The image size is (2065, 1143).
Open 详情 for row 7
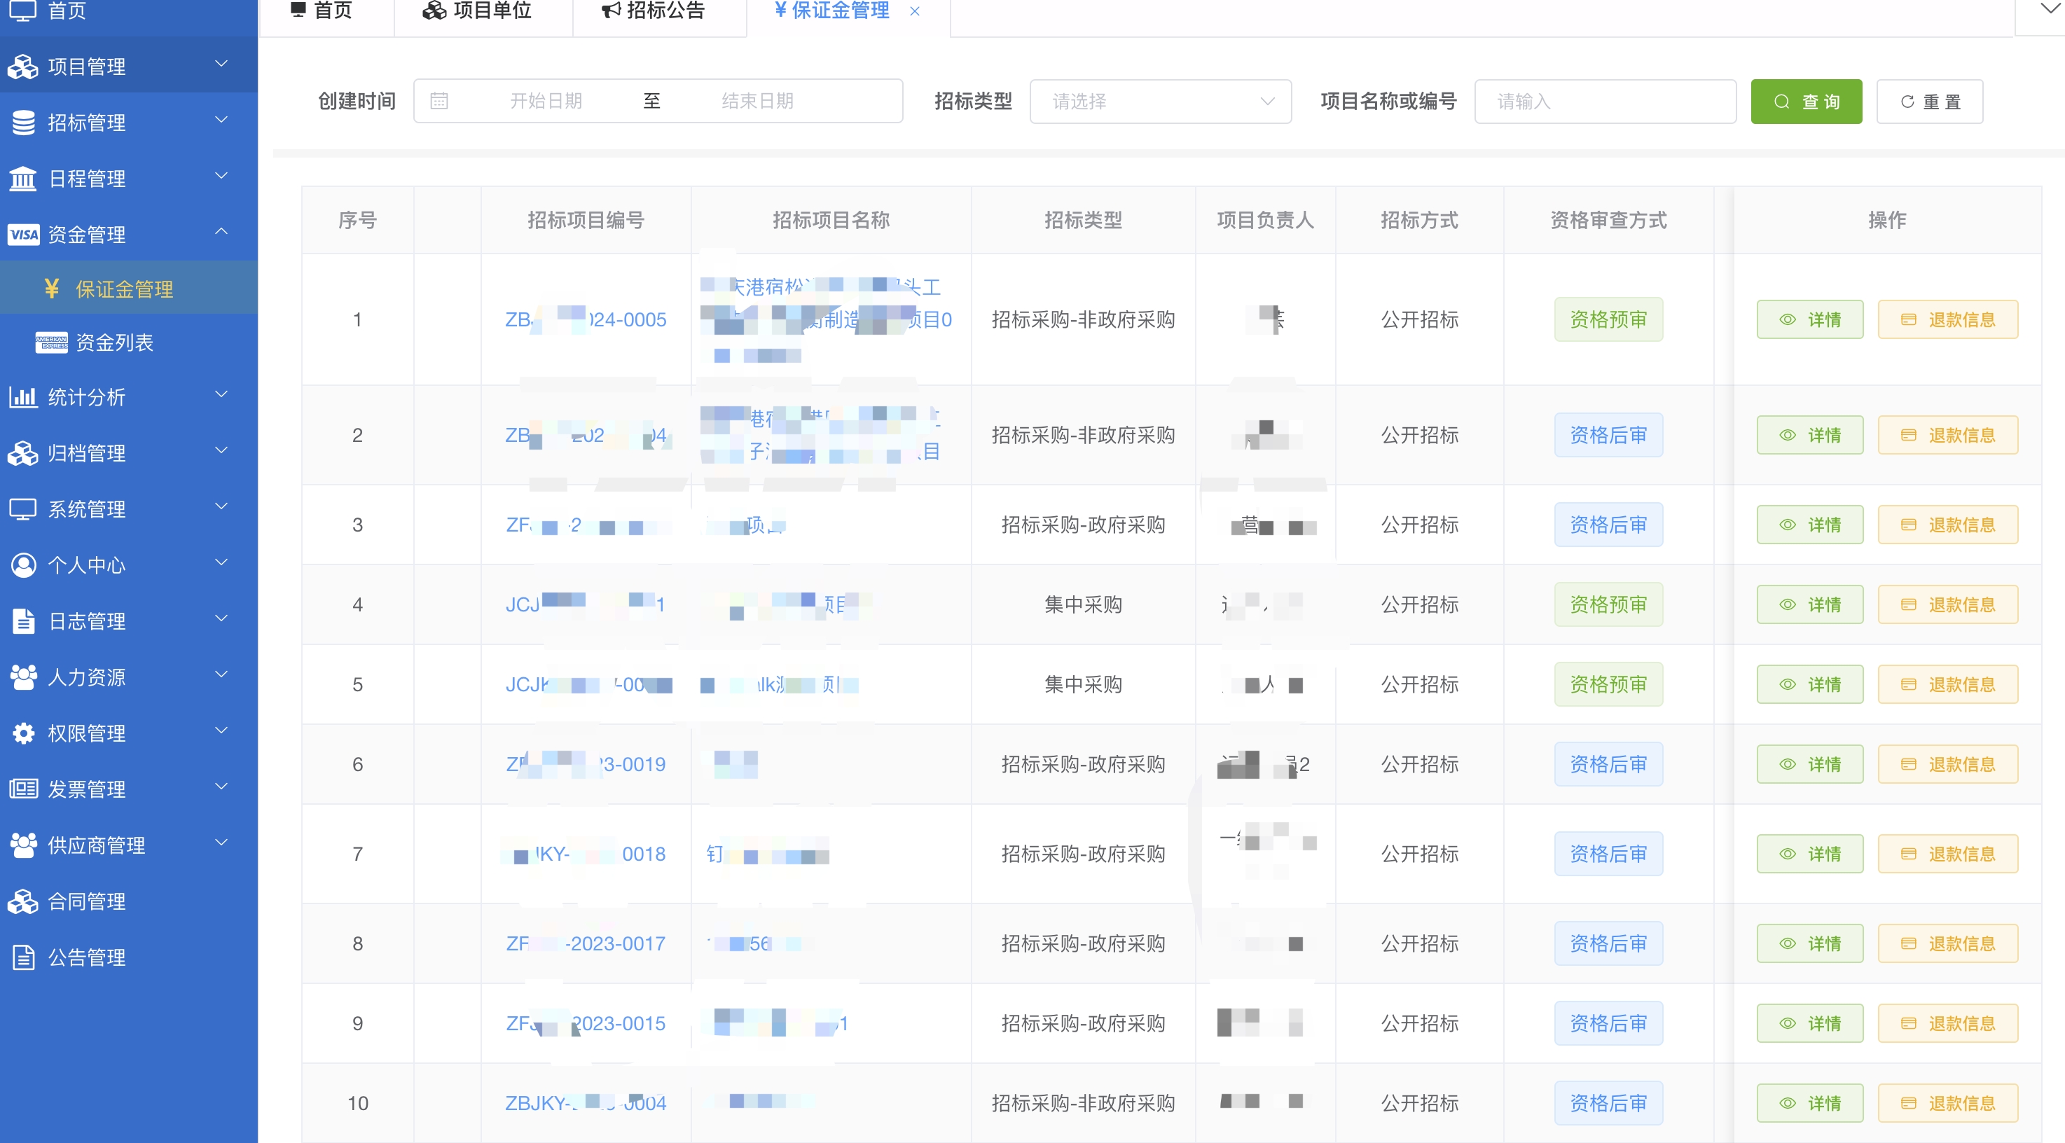pyautogui.click(x=1810, y=854)
